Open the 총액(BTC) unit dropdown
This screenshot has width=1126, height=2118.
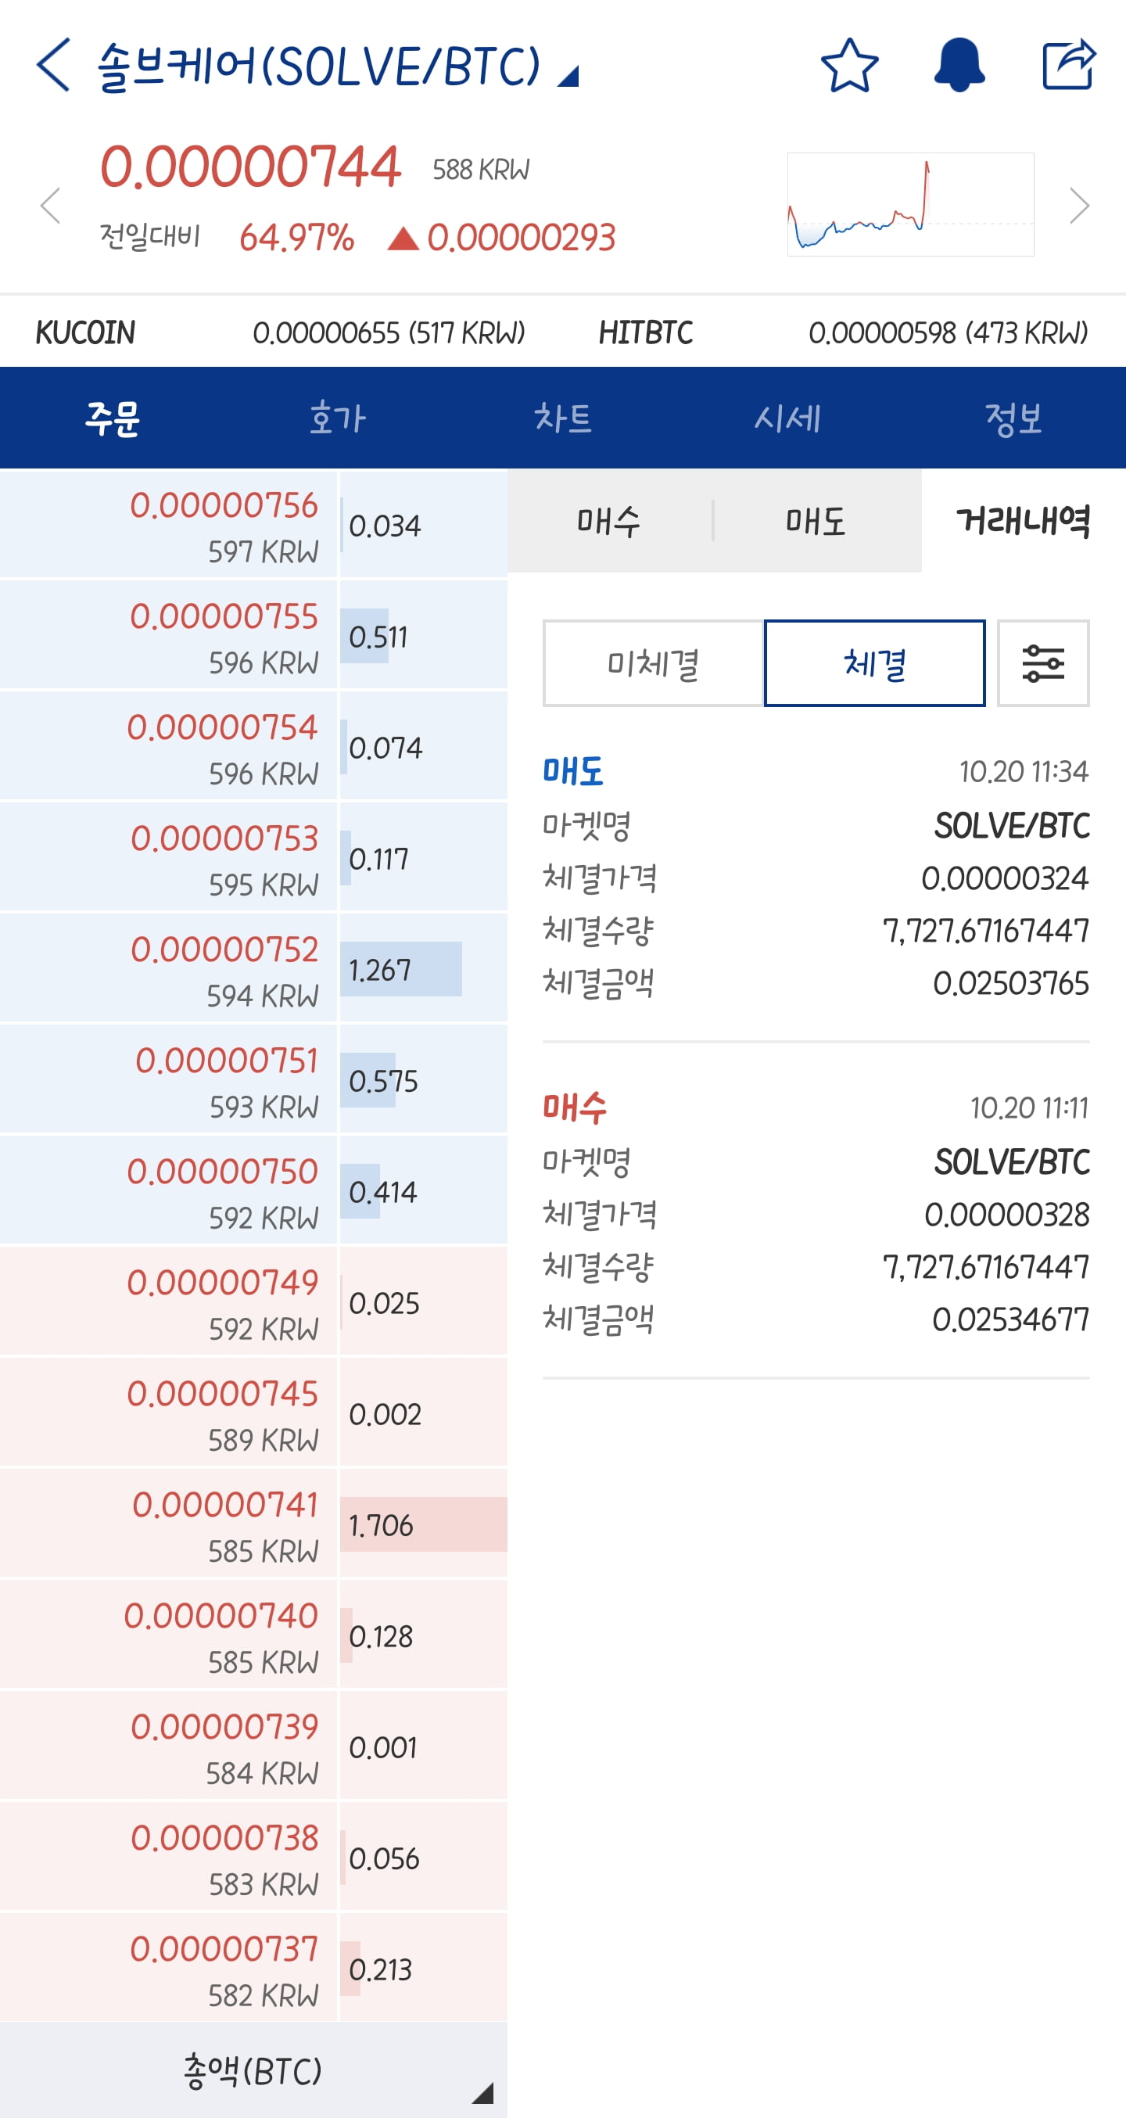253,2070
